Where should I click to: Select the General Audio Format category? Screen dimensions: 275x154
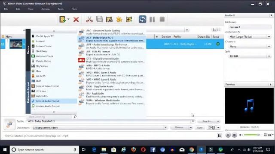point(54,101)
